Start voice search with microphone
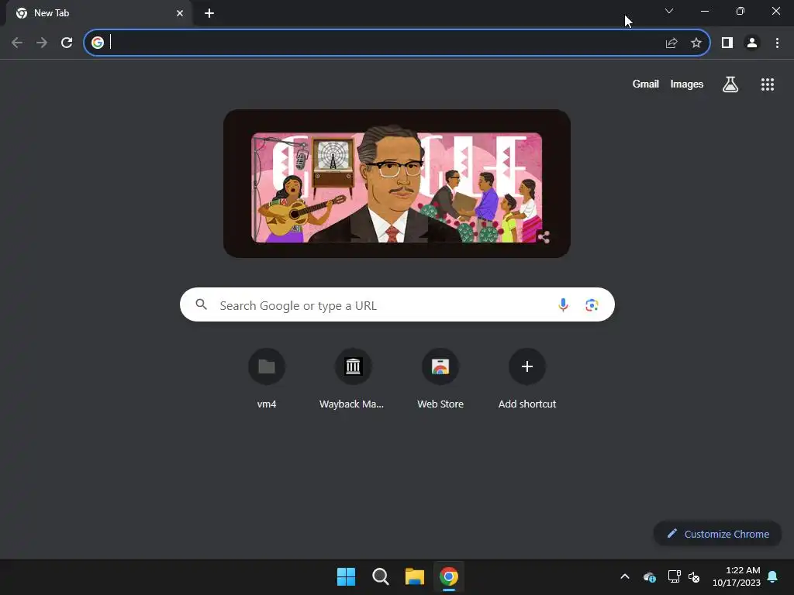The image size is (794, 595). (x=563, y=304)
